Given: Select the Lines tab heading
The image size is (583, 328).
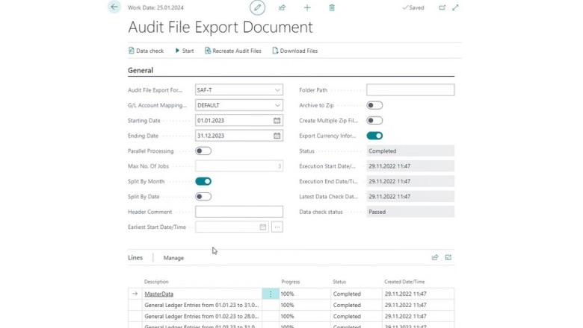Looking at the screenshot, I should click(135, 258).
